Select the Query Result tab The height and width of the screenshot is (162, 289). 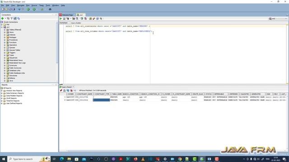point(66,87)
